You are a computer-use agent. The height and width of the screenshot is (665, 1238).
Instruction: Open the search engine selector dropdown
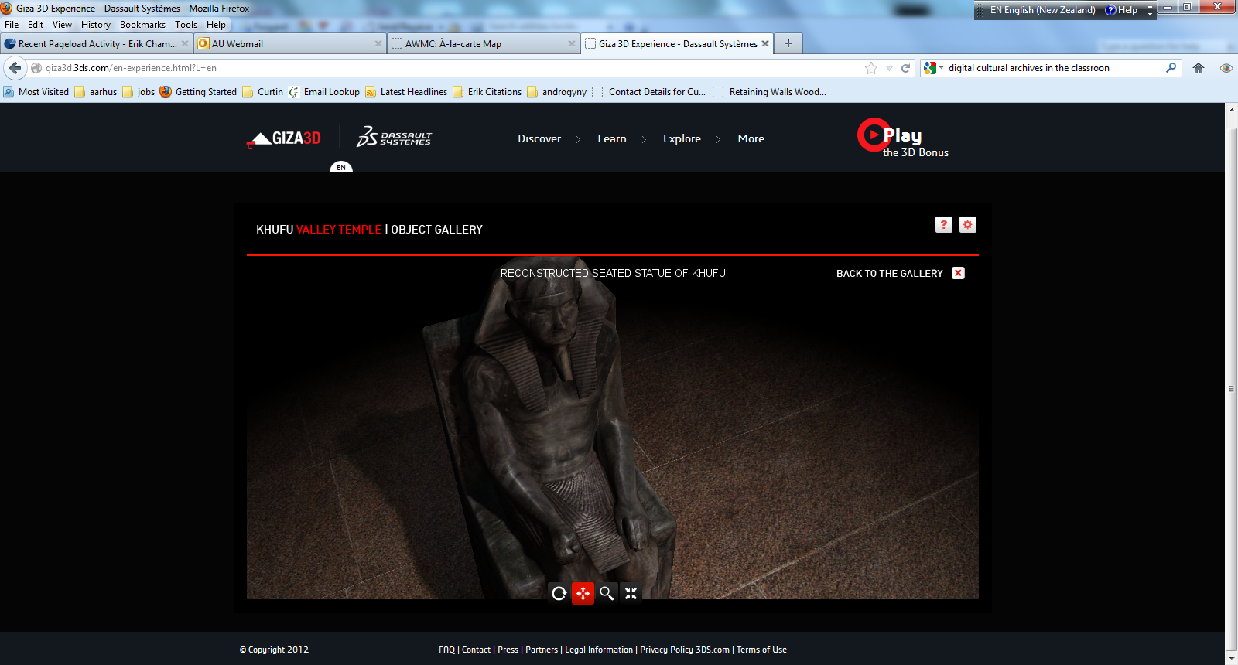point(934,68)
